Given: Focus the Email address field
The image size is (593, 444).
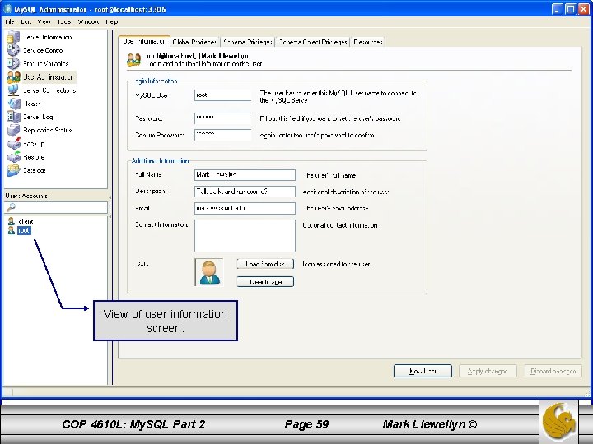Looking at the screenshot, I should [x=245, y=208].
